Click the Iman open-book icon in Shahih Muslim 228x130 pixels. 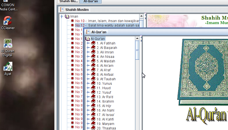point(67,16)
